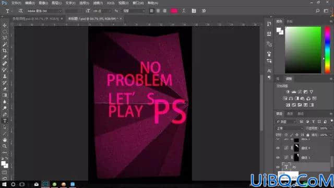
Task: Open the anti-aliasing method dropdown
Action: (x=134, y=11)
